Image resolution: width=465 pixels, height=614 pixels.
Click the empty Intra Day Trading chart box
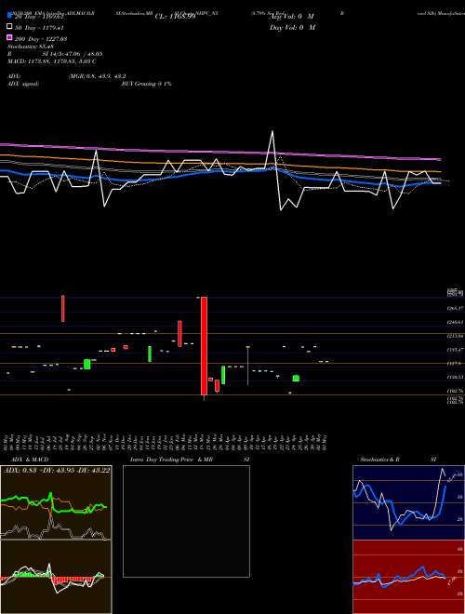[x=186, y=521]
